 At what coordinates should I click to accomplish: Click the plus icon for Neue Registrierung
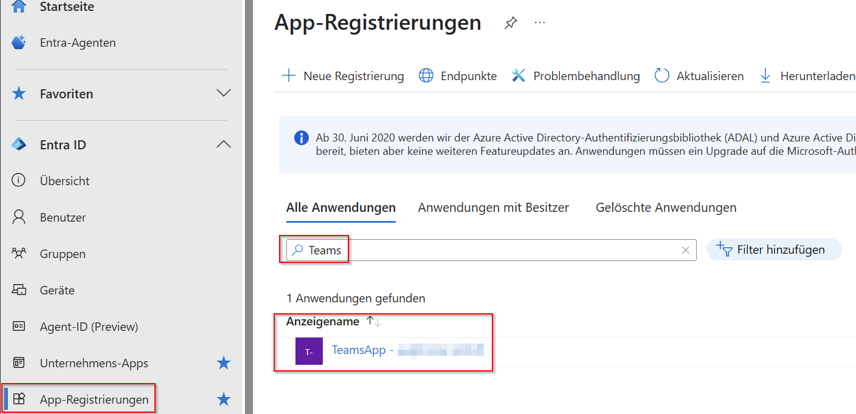tap(288, 76)
